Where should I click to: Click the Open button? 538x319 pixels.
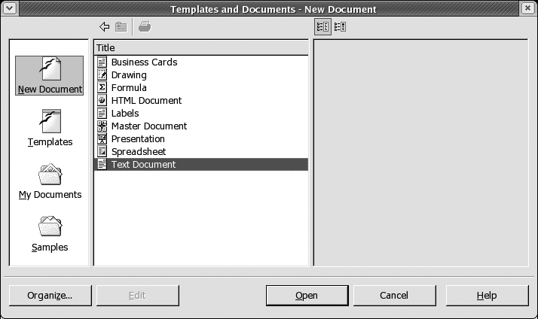point(307,296)
